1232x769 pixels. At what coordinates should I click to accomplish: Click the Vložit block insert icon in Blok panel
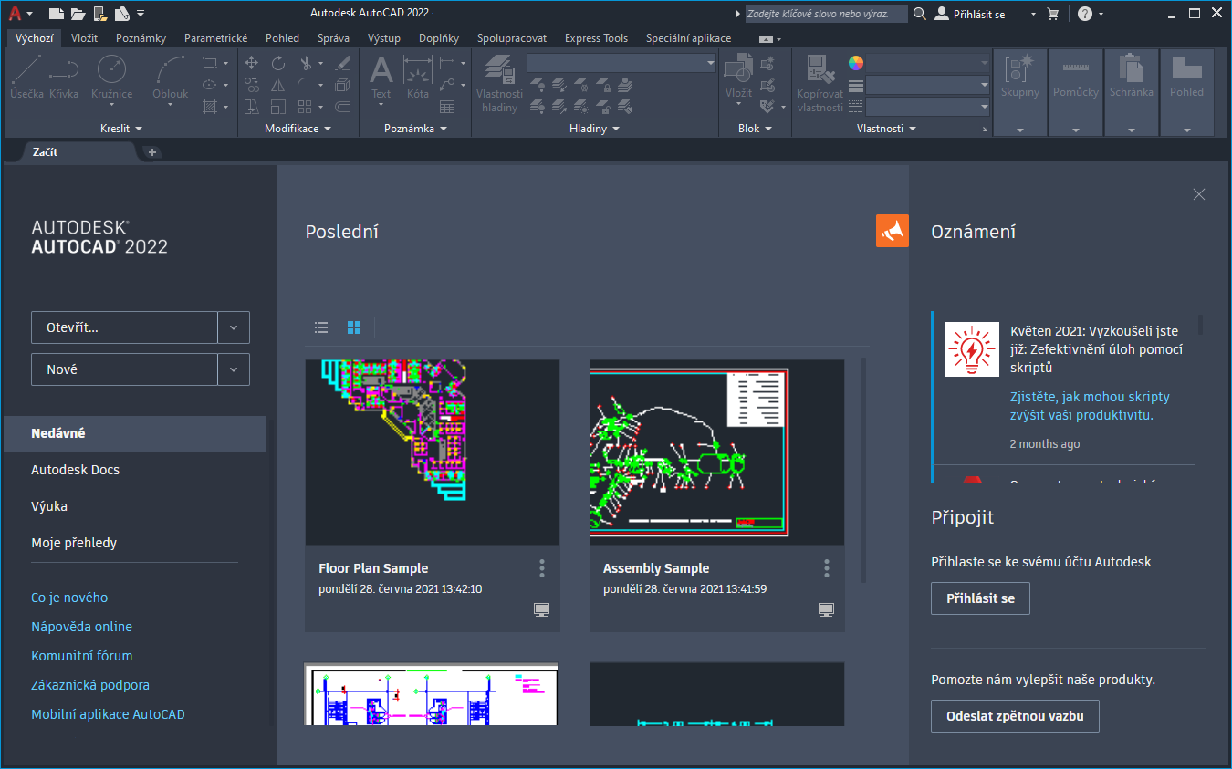coord(738,77)
